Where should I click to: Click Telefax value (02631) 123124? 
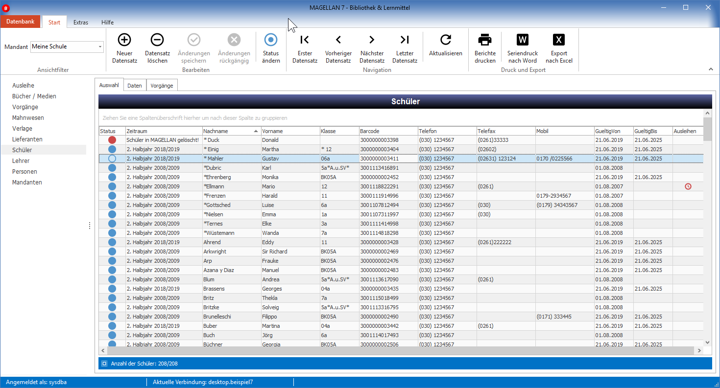496,159
